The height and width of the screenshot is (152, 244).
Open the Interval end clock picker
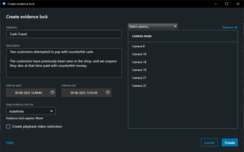click(x=108, y=92)
